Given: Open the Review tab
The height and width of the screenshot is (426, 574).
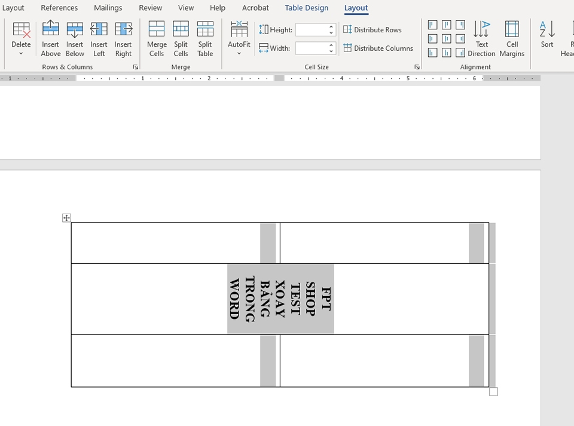Looking at the screenshot, I should click(x=151, y=8).
